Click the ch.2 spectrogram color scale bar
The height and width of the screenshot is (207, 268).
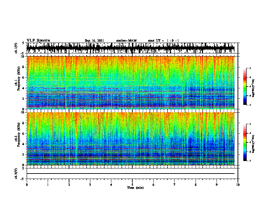(245, 142)
